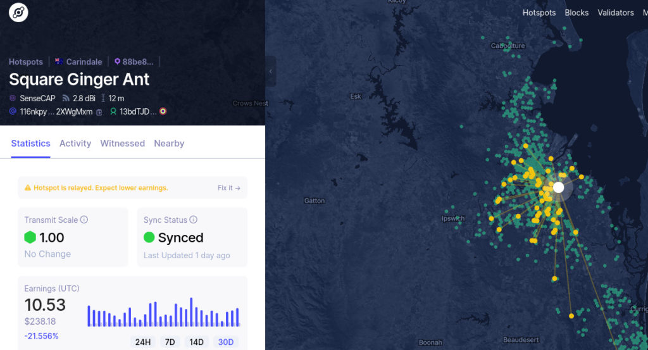Select the Beaudesert map label
This screenshot has height=350, width=648.
pyautogui.click(x=521, y=340)
